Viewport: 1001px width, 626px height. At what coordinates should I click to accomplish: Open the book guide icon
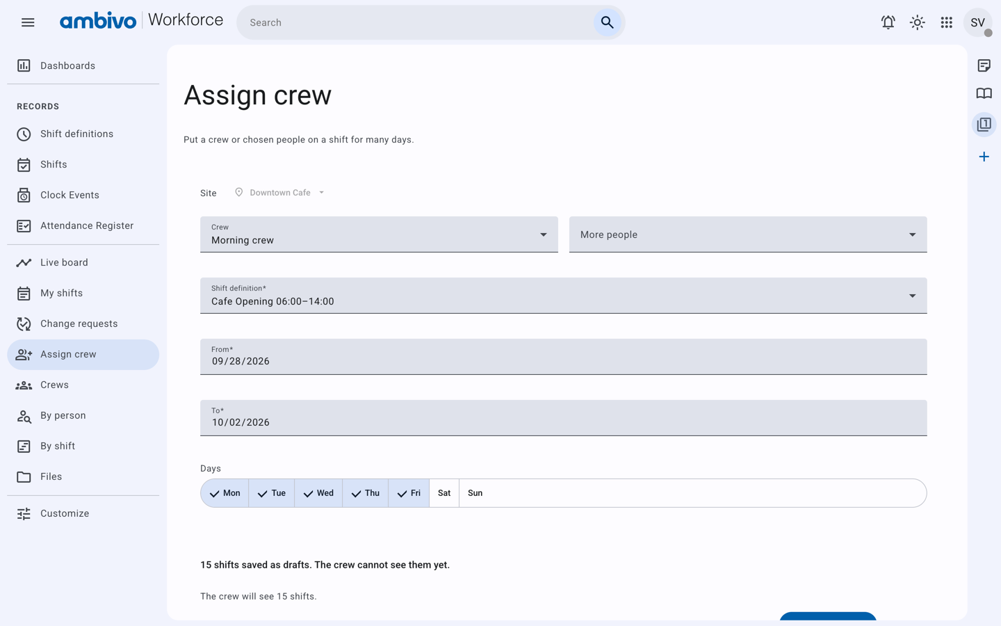click(984, 93)
